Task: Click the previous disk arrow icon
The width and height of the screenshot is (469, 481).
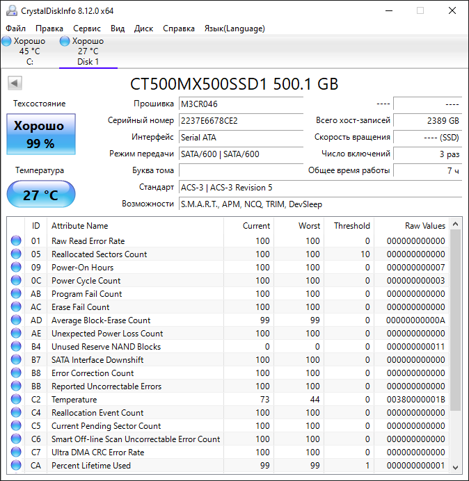Action: tap(15, 83)
